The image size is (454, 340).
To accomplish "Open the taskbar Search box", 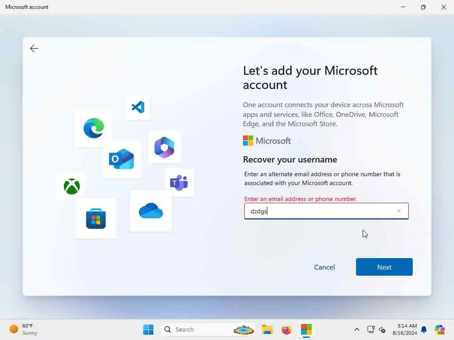I will point(208,329).
